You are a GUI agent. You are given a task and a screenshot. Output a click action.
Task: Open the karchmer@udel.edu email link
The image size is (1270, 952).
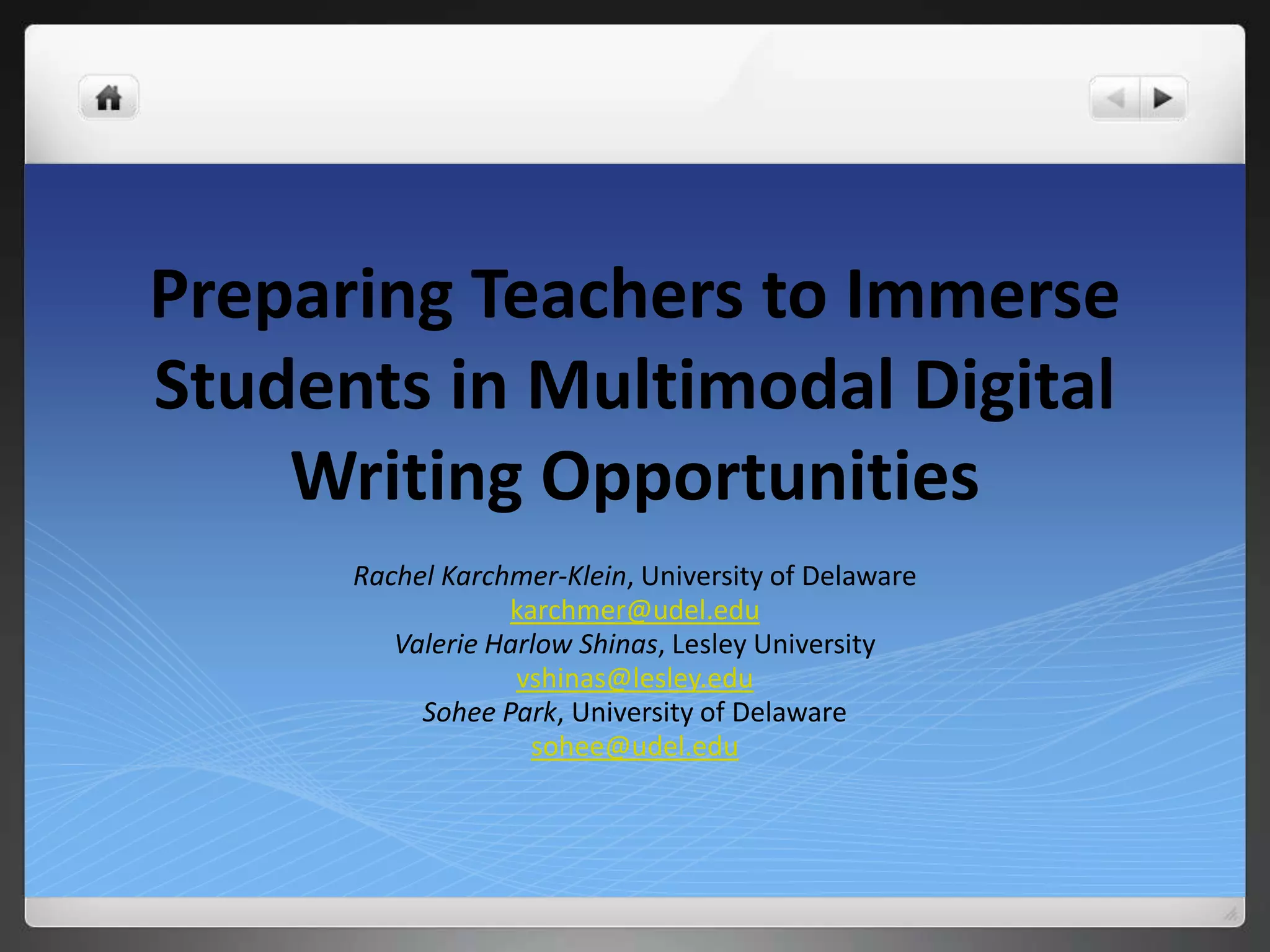tap(634, 610)
